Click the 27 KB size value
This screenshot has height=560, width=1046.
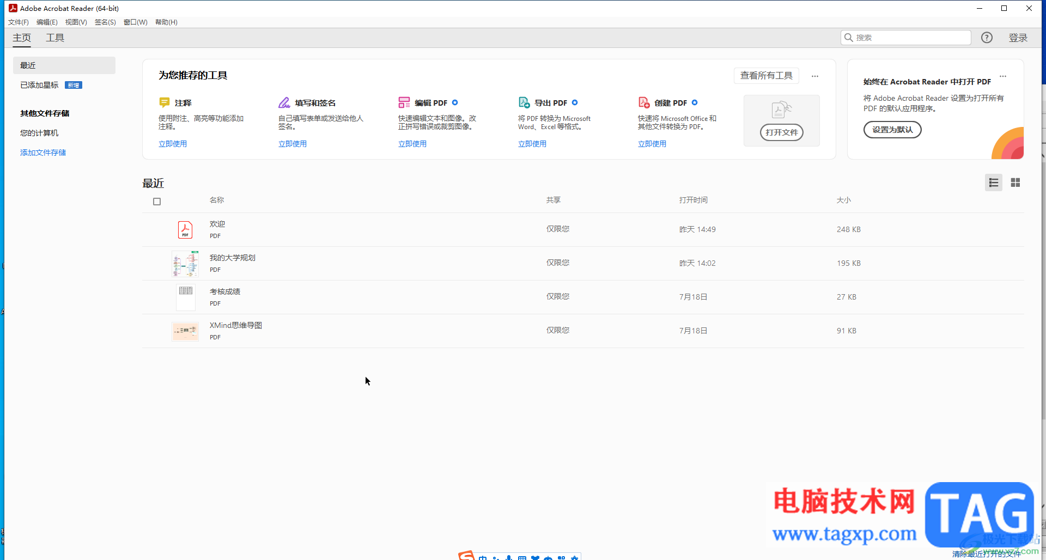[x=847, y=297]
